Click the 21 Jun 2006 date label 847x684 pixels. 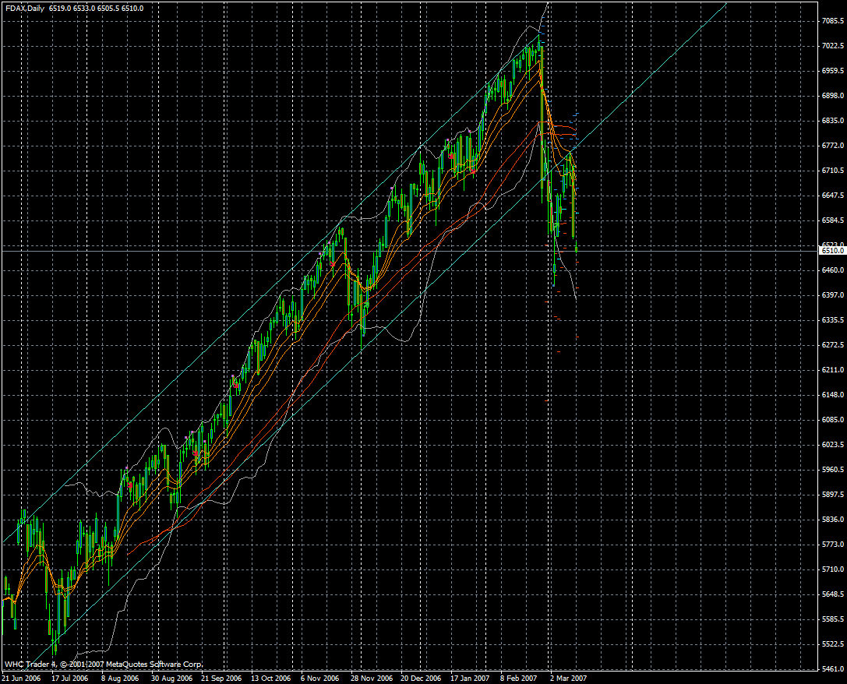21,679
